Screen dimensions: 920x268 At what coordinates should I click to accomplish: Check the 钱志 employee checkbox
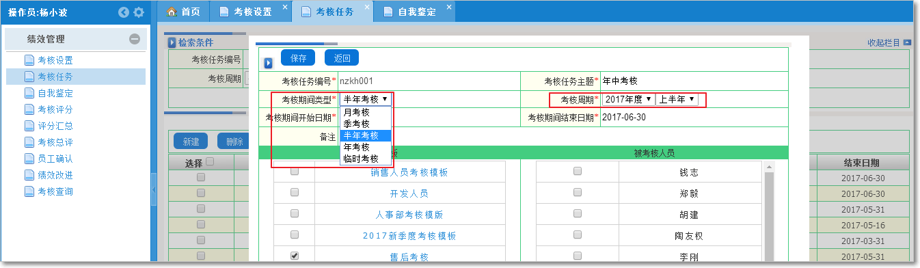[578, 172]
